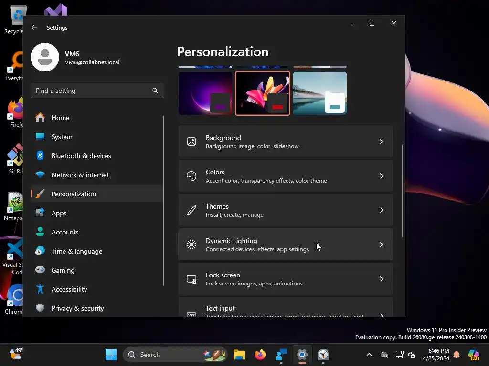Select Personalization in the sidebar
The image size is (489, 366).
tap(96, 194)
